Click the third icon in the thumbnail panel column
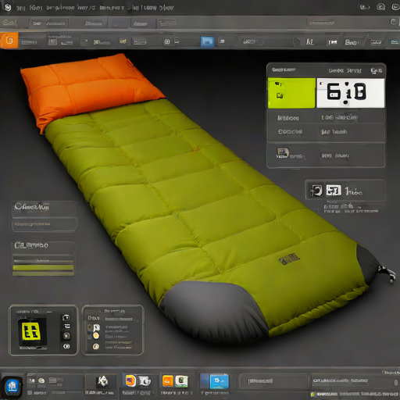The image size is (400, 400). tap(66, 336)
